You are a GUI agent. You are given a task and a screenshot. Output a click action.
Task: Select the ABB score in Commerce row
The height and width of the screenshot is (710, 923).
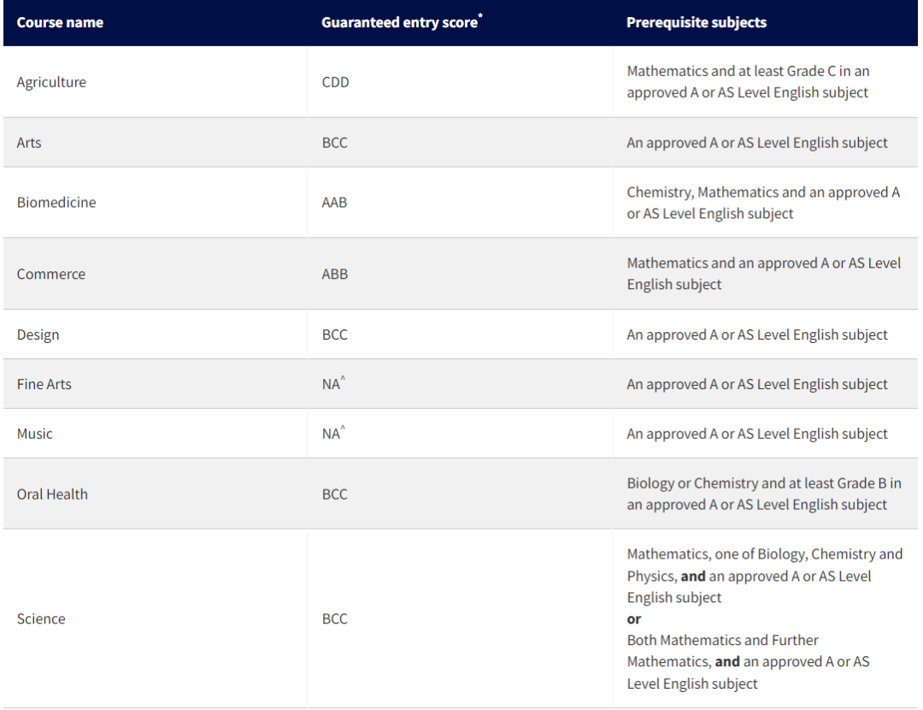(335, 274)
